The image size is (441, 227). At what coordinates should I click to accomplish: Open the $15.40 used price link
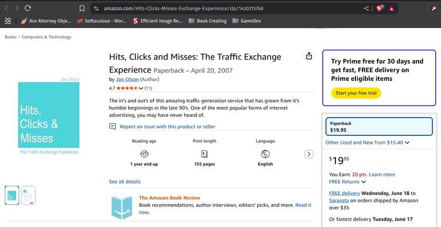coord(395,142)
